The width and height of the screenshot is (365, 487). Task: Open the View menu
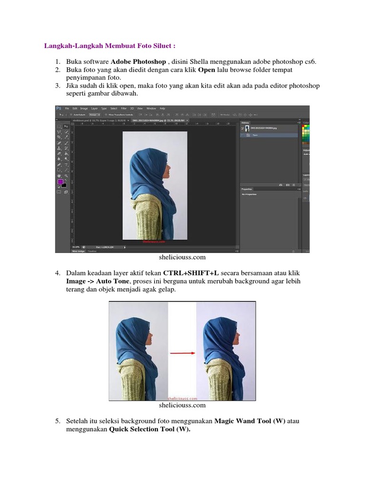(x=140, y=108)
